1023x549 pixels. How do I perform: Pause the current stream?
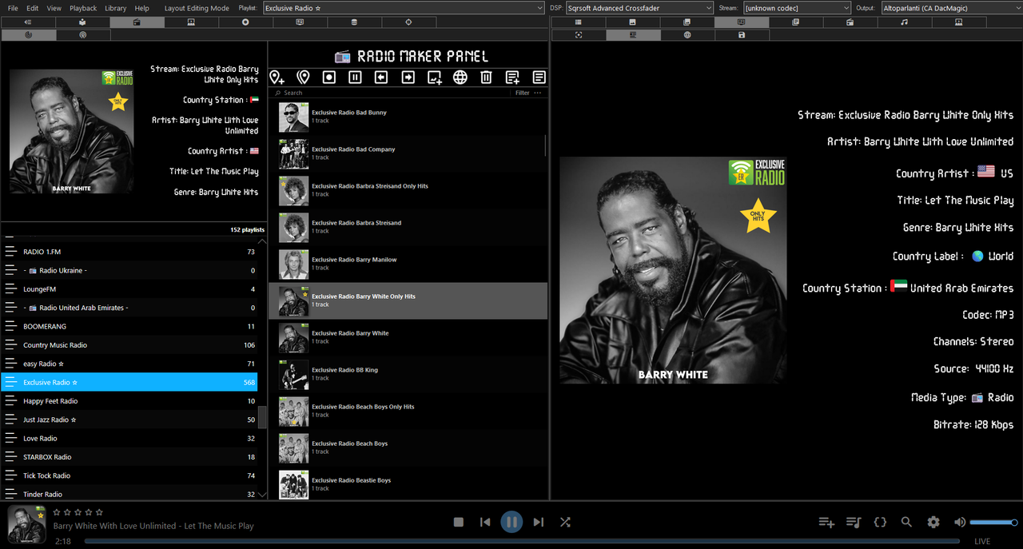(511, 522)
